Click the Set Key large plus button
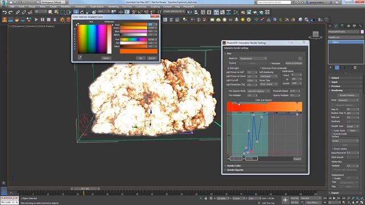The width and height of the screenshot is (365, 205). pos(285,200)
